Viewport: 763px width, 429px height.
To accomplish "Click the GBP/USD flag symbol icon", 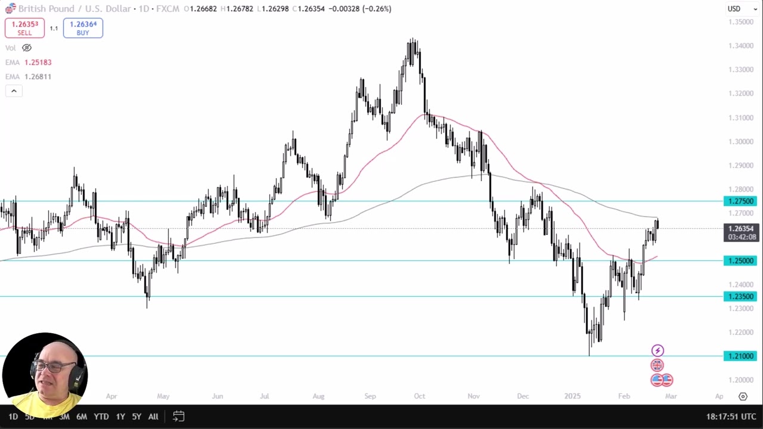I will coord(10,9).
